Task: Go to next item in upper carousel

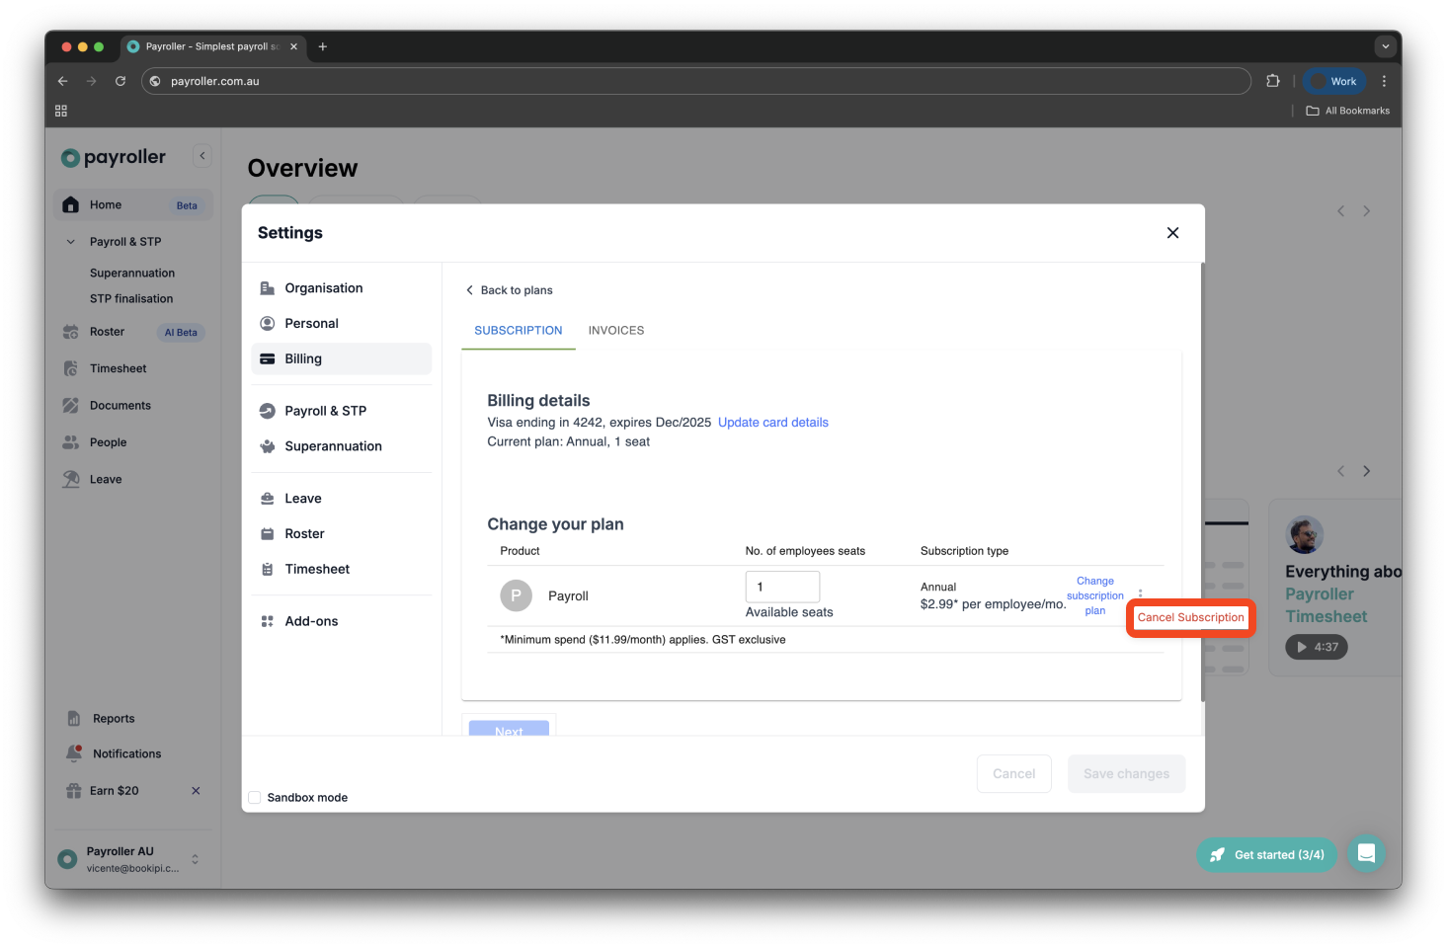Action: click(1367, 211)
